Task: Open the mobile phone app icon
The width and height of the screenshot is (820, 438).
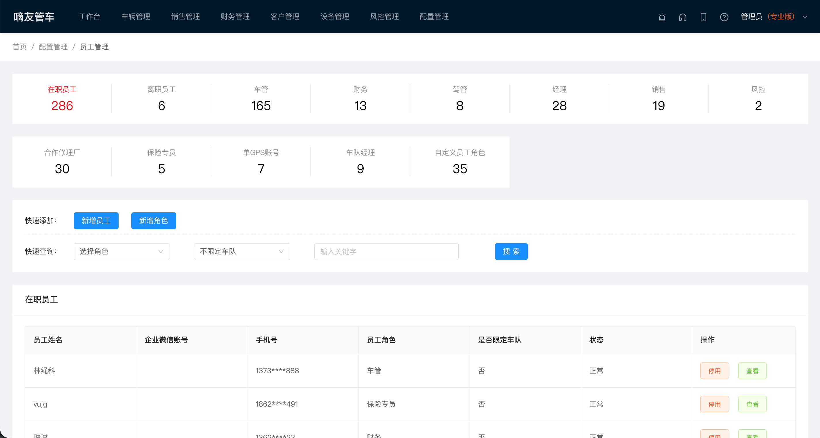Action: tap(703, 17)
